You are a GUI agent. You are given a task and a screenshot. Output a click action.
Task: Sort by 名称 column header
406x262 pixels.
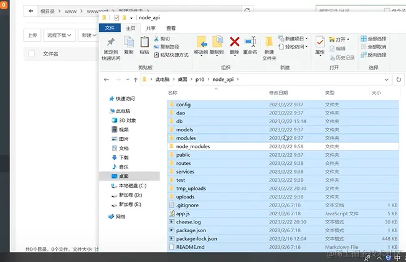(172, 93)
